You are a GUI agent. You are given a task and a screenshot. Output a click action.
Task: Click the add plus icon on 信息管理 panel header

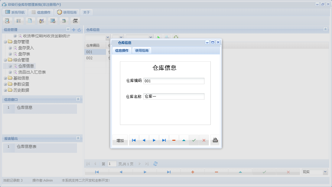73,30
